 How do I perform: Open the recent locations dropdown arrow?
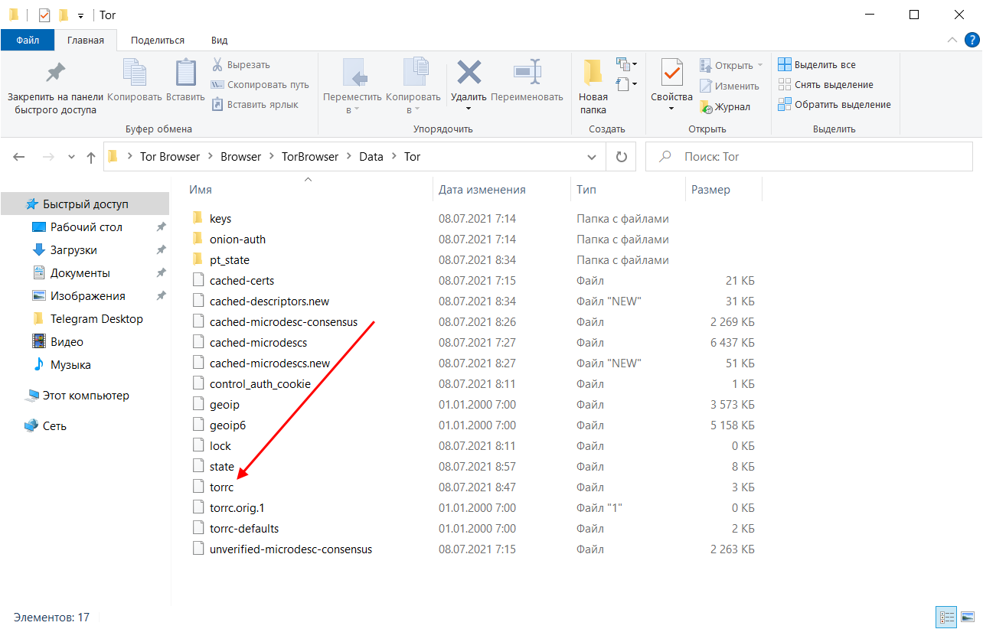click(x=72, y=157)
